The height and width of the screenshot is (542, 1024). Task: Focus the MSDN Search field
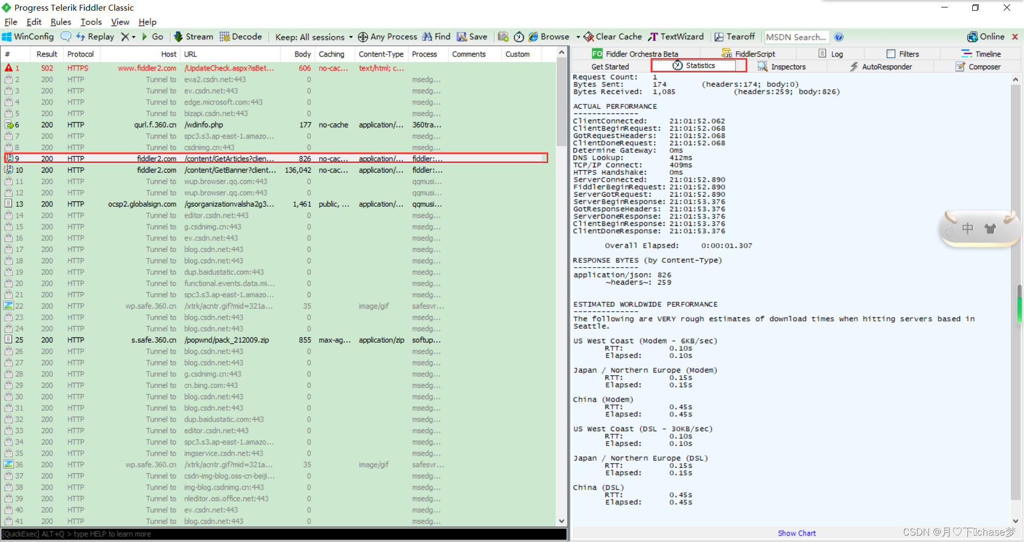click(796, 37)
